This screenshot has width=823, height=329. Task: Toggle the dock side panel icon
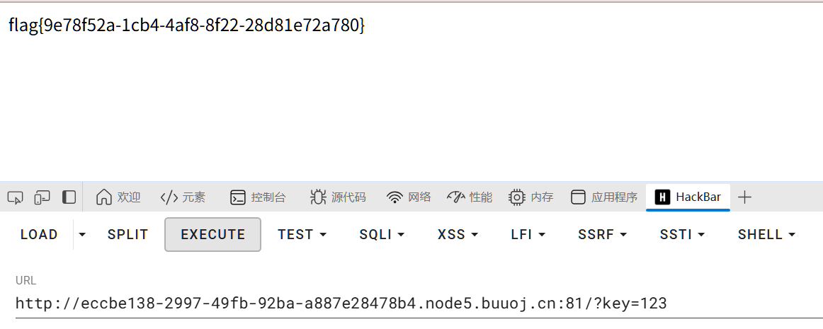point(69,197)
